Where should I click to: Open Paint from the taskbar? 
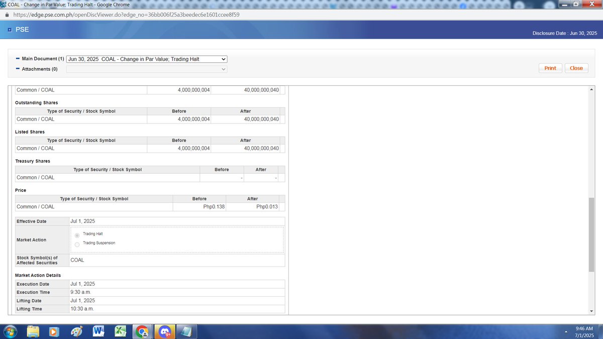pos(76,332)
